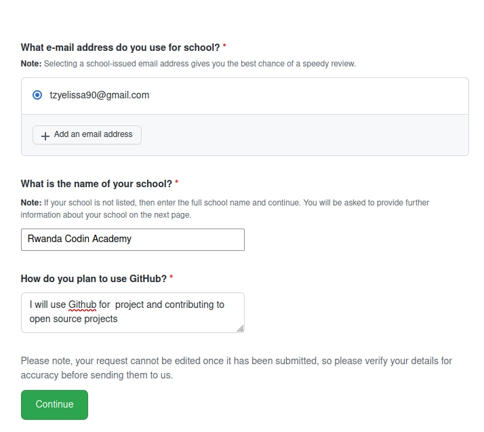Click the tzyelissa90@gmail.com email label

pos(100,95)
